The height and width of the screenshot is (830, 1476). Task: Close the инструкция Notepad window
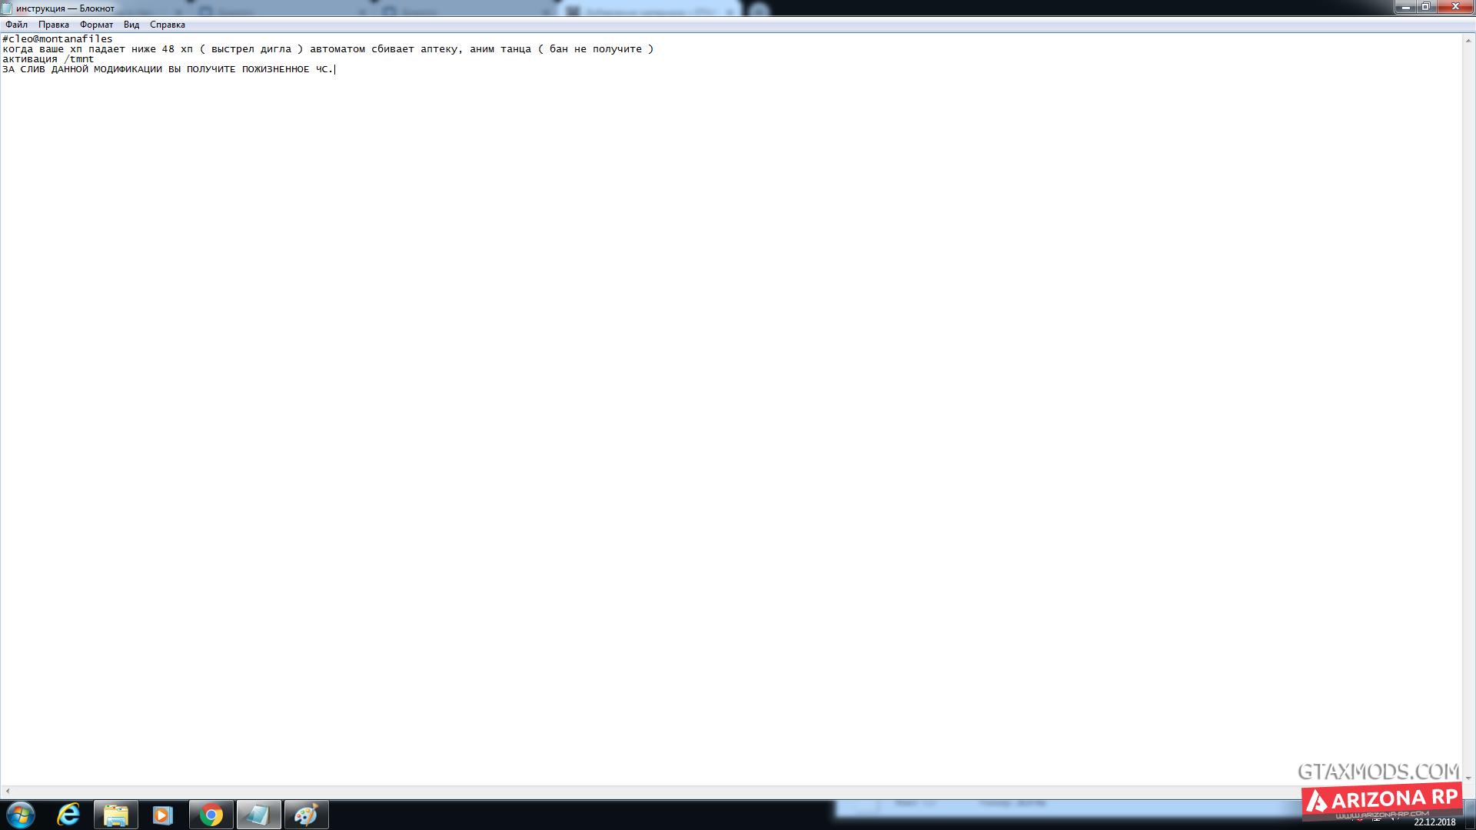[x=1455, y=7]
